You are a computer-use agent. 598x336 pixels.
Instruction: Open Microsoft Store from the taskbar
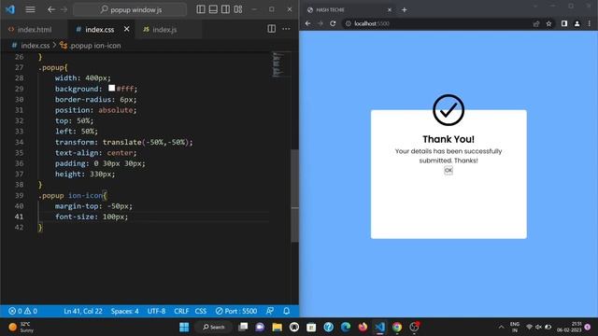click(x=311, y=327)
